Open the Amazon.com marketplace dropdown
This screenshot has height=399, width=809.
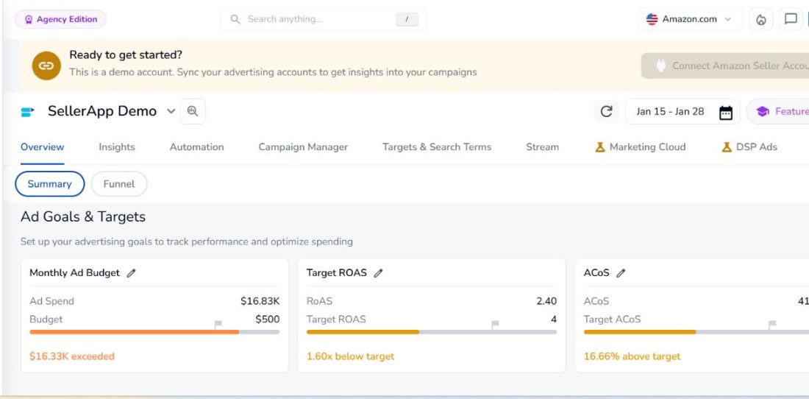point(690,19)
